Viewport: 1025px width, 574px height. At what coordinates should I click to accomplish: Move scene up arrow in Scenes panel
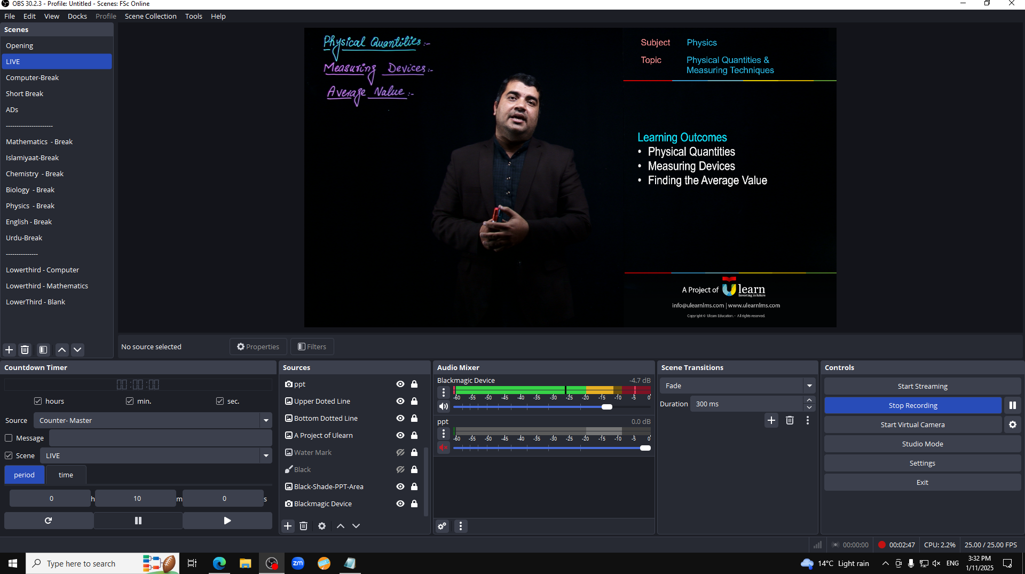[x=62, y=350]
